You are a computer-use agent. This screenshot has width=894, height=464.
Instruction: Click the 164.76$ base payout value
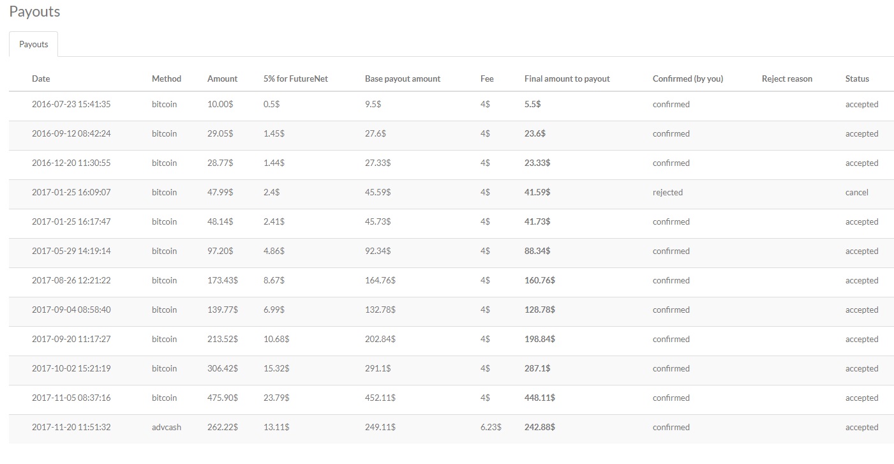[380, 280]
